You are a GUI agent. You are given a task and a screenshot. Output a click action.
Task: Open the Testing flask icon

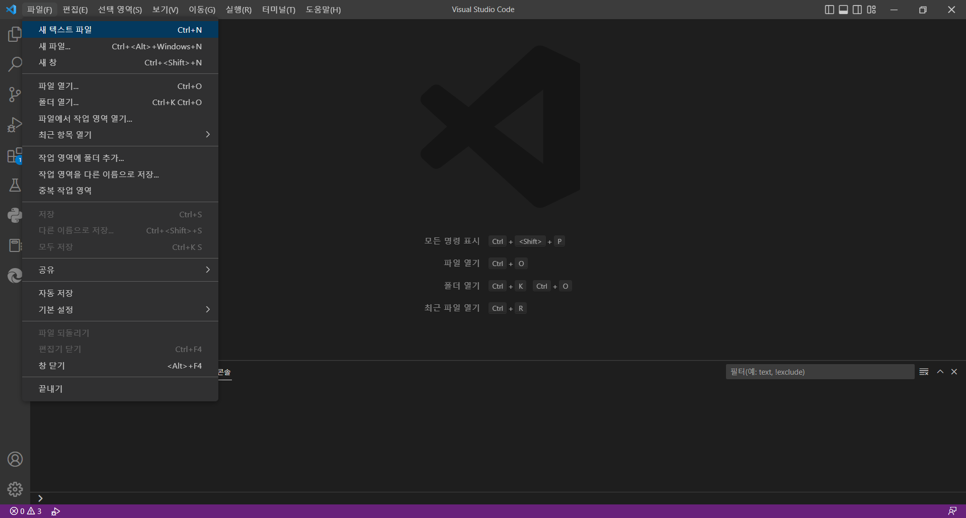[x=15, y=185]
